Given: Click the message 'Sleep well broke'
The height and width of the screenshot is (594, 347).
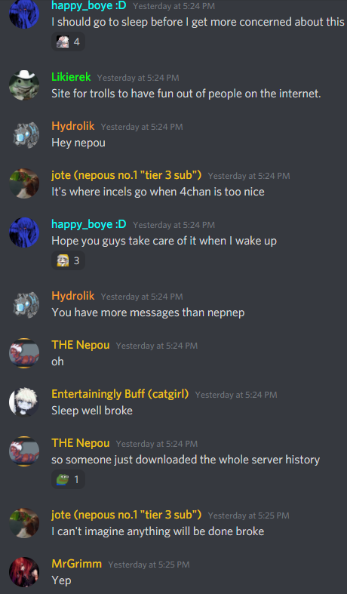Looking at the screenshot, I should 92,411.
